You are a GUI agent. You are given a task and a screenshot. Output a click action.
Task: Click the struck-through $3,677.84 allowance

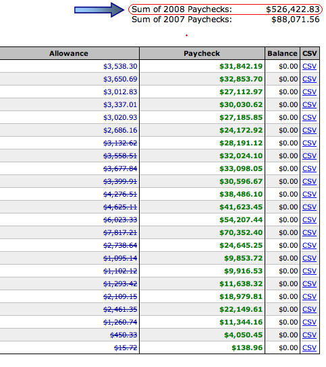[x=120, y=169]
